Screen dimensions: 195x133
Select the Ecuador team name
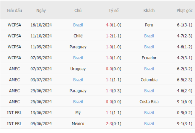tap(149, 58)
